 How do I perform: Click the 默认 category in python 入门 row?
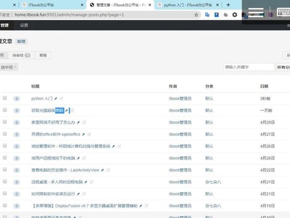click(x=209, y=98)
